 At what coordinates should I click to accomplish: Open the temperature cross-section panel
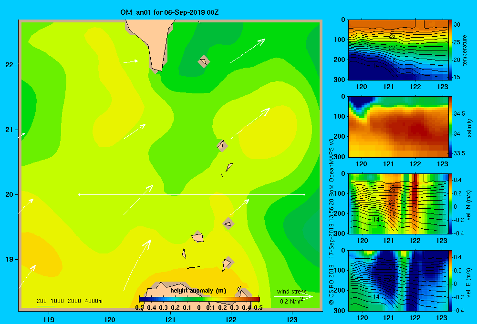pyautogui.click(x=398, y=50)
